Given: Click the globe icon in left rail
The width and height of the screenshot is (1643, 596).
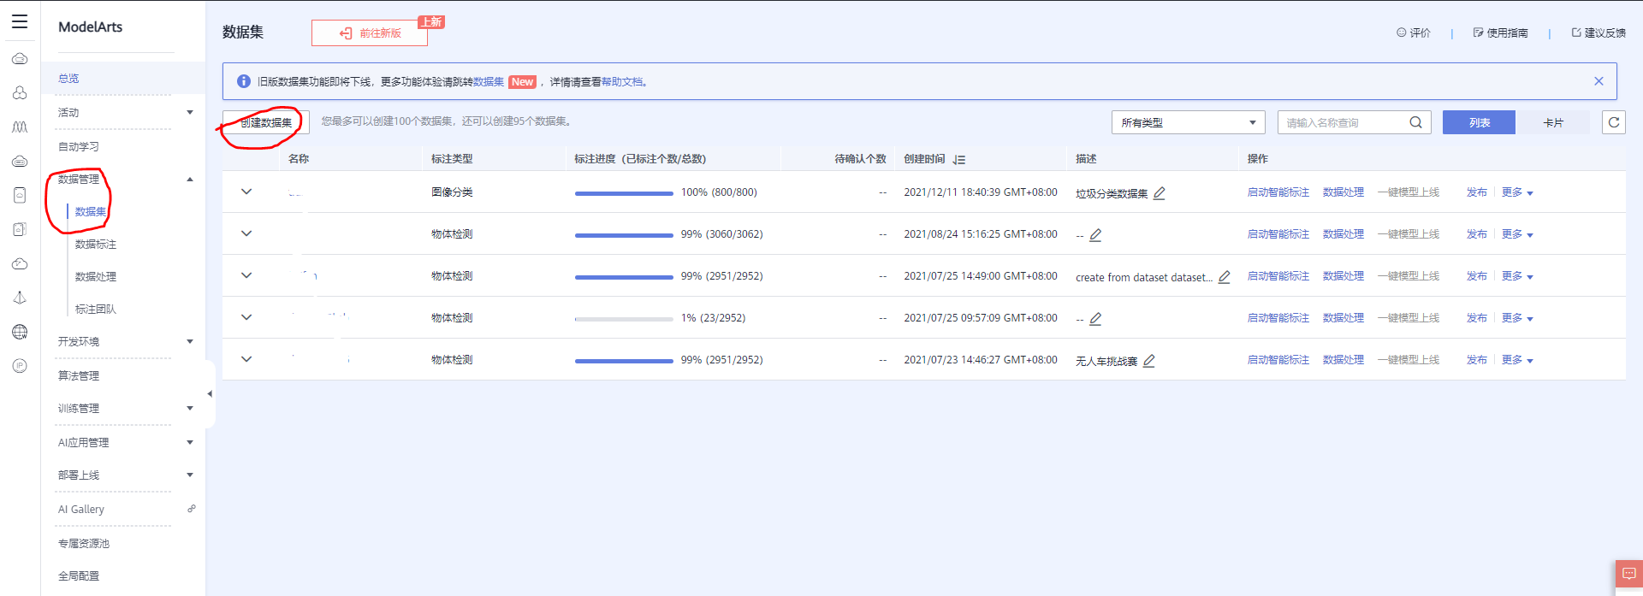Looking at the screenshot, I should (x=20, y=332).
